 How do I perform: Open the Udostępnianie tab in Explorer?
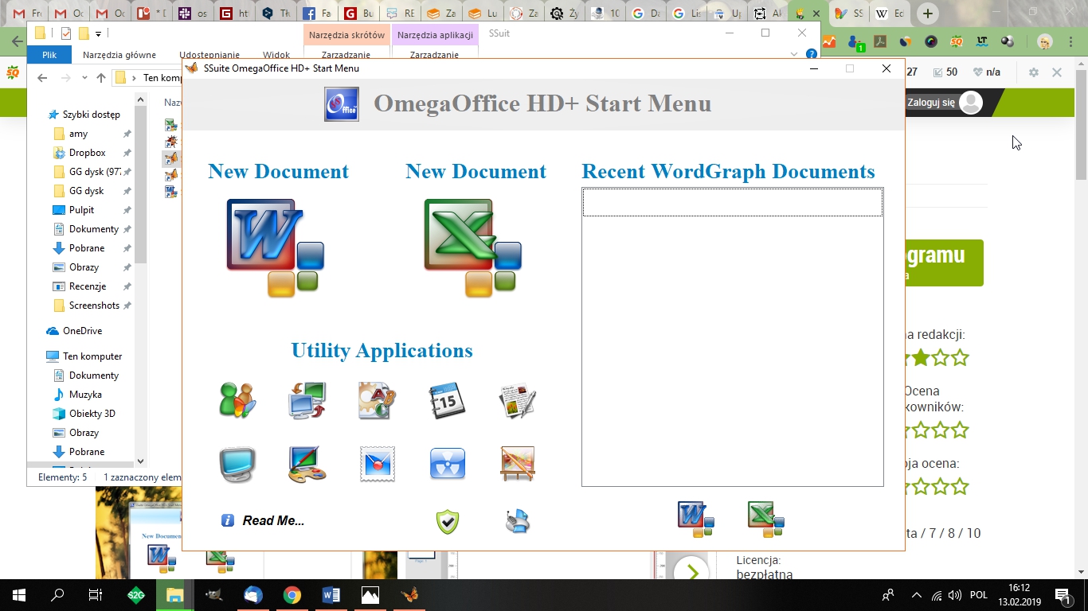point(209,55)
